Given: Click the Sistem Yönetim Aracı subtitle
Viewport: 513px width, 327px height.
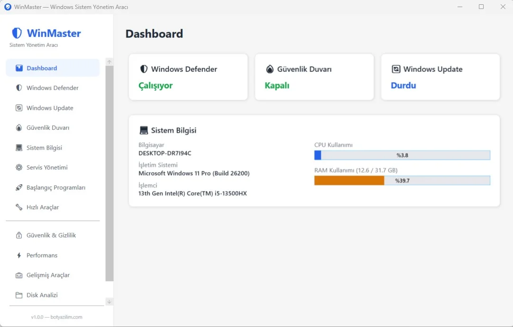Looking at the screenshot, I should point(34,45).
